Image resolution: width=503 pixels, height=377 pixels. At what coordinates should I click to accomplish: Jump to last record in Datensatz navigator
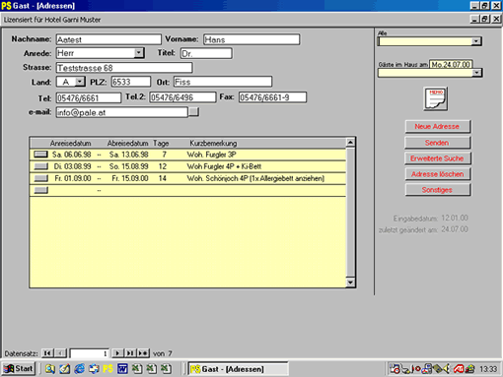coord(130,353)
